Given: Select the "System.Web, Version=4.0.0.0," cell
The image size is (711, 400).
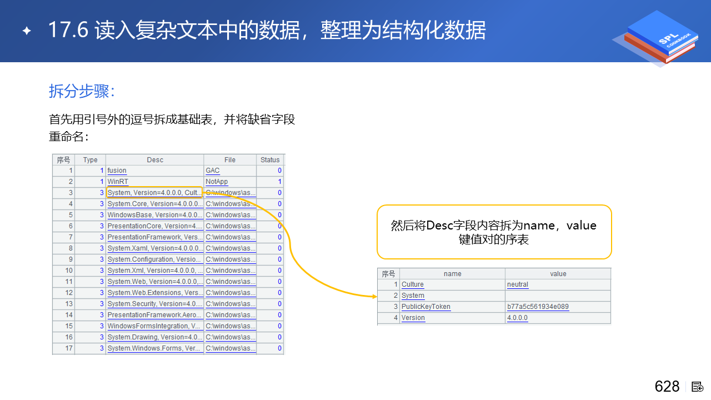Looking at the screenshot, I should click(155, 282).
